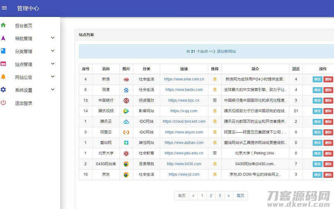Open the 后台首页 menu item
Image resolution: width=334 pixels, height=209 pixels.
tap(23, 26)
